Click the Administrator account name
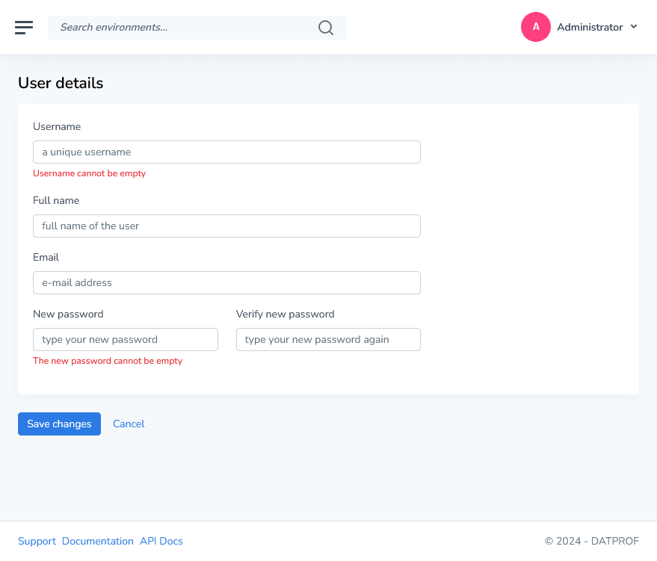The image size is (657, 561). coord(589,27)
